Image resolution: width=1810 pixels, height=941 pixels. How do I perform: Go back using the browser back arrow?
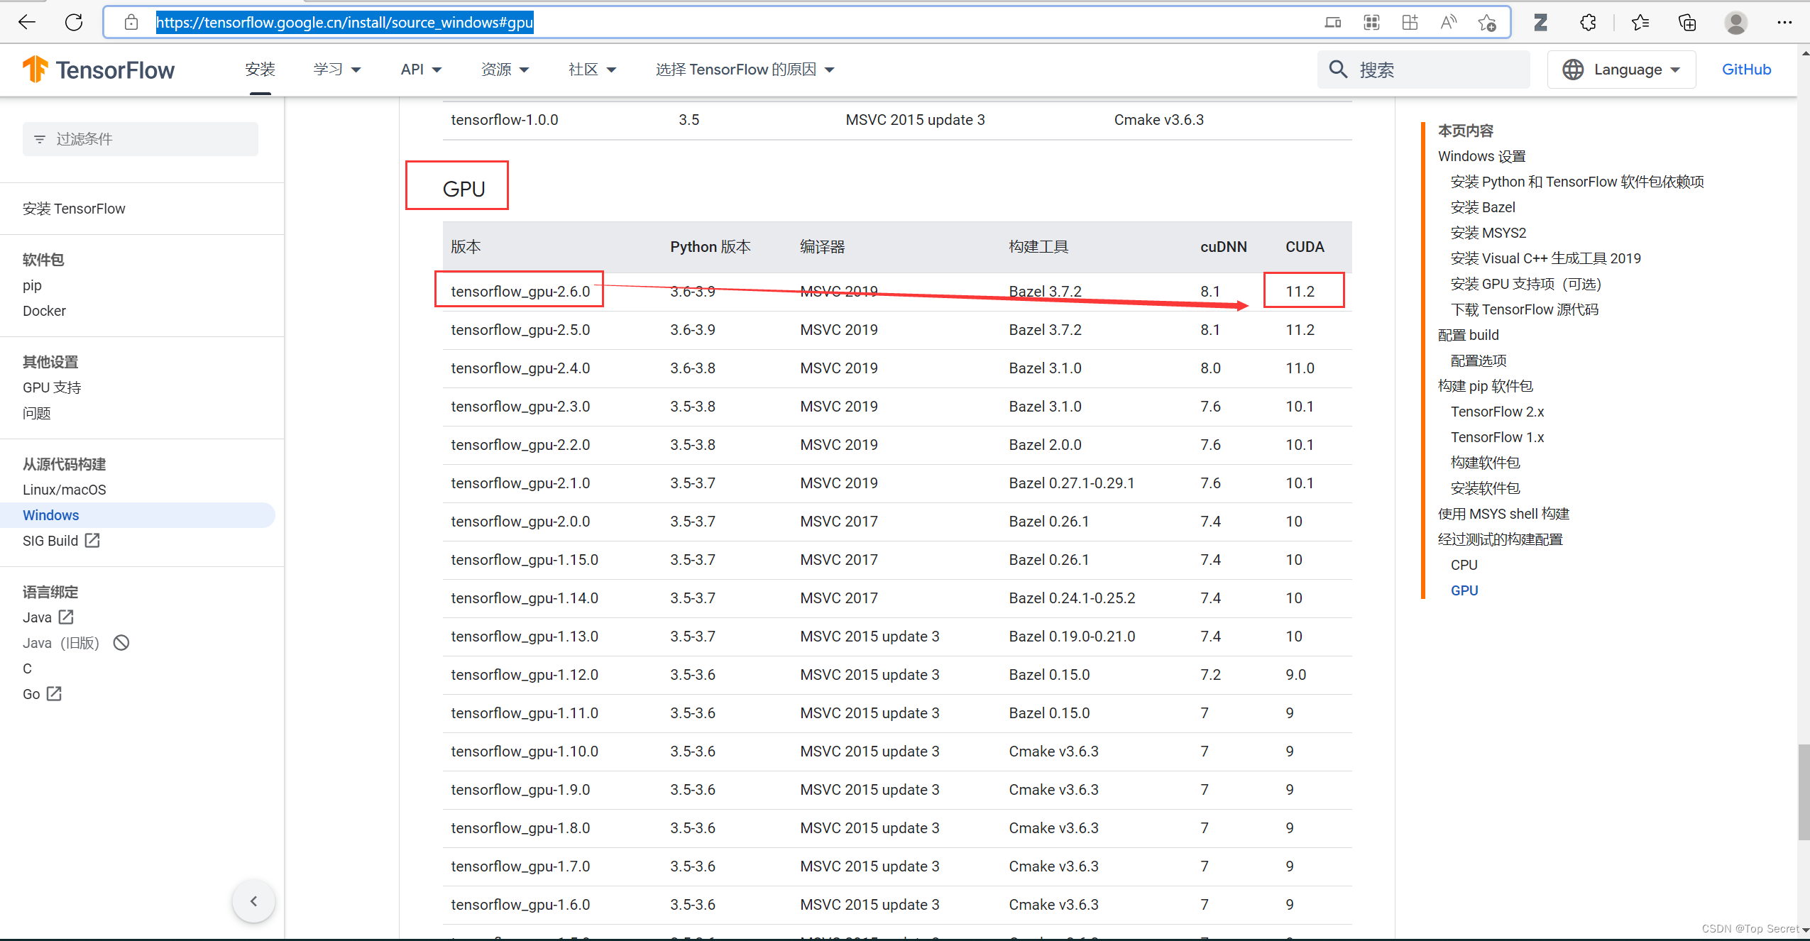(27, 23)
